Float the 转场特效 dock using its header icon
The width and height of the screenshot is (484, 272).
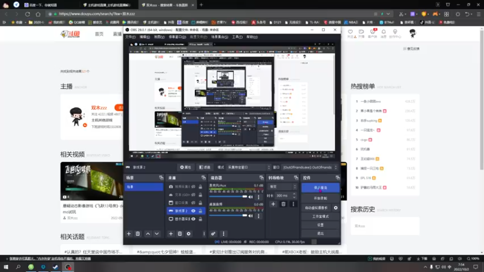[296, 178]
